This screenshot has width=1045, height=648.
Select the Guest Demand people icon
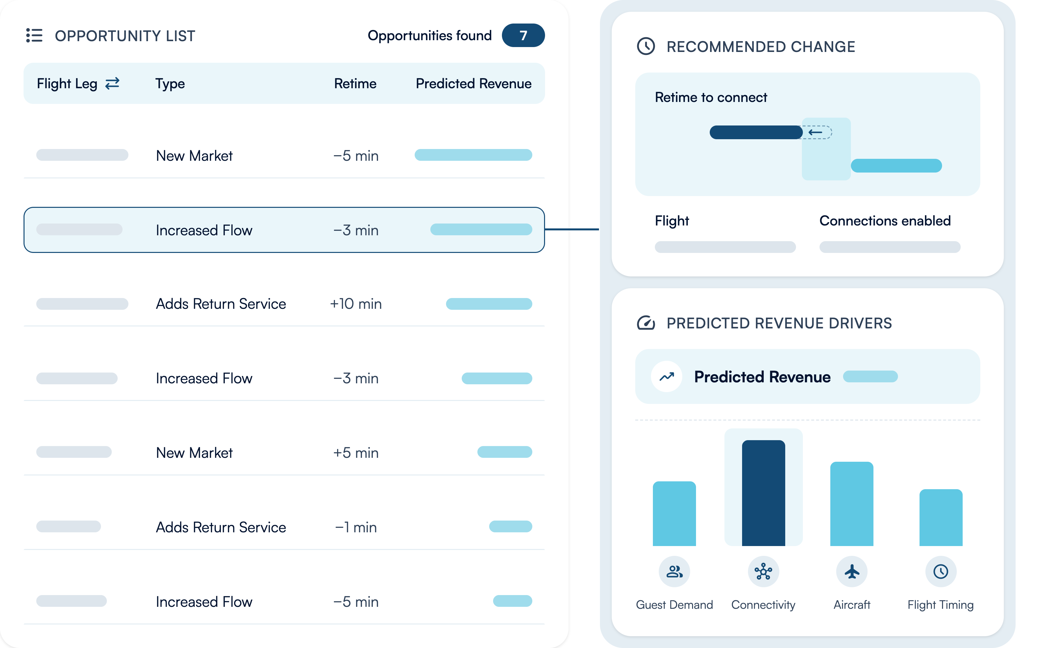tap(674, 571)
